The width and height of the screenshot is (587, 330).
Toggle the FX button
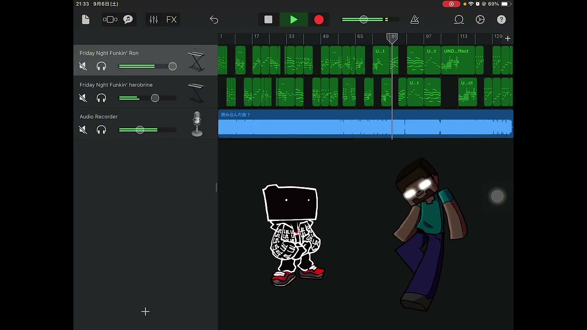tap(172, 20)
